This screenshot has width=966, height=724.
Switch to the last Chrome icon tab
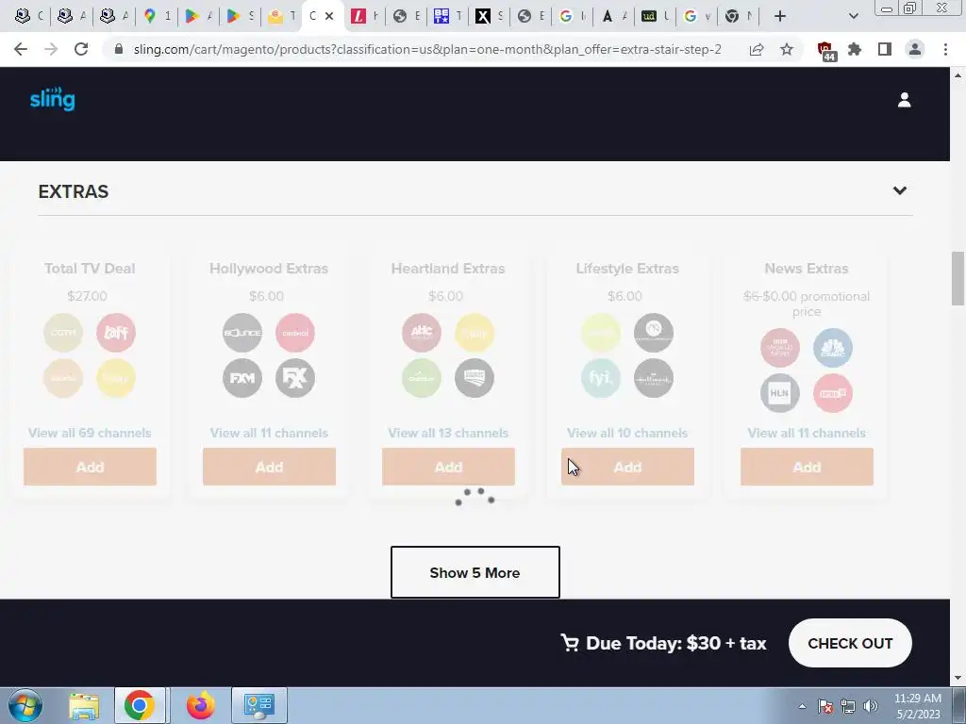pyautogui.click(x=739, y=16)
